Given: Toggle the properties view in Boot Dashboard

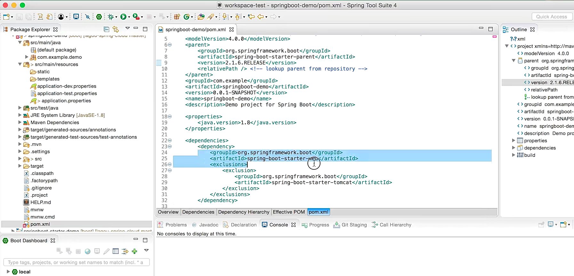Looking at the screenshot, I should pyautogui.click(x=116, y=251).
